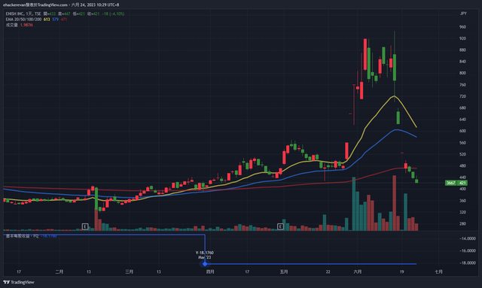Image resolution: width=482 pixels, height=288 pixels.
Task: Click the green 421 last price label
Action: pos(462,183)
